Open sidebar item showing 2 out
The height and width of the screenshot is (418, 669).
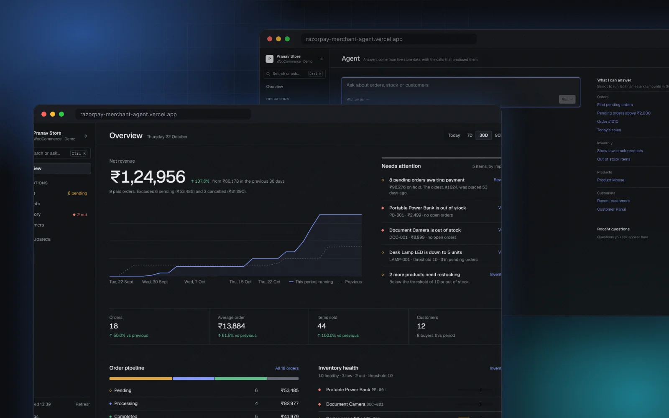pos(62,214)
